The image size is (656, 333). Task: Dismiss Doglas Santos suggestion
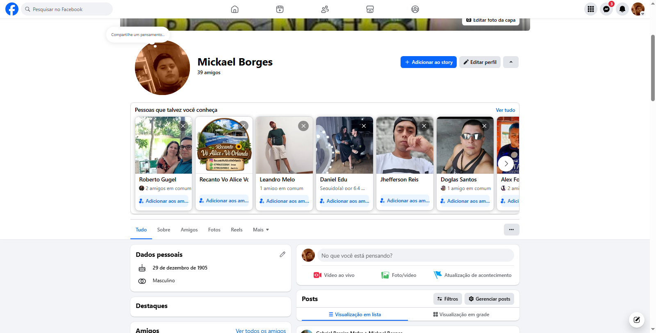point(484,126)
